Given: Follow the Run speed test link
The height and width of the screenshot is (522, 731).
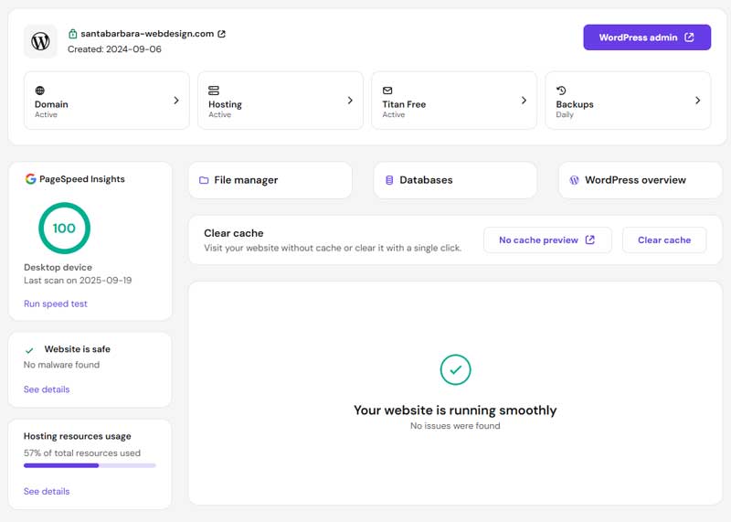Looking at the screenshot, I should [56, 304].
